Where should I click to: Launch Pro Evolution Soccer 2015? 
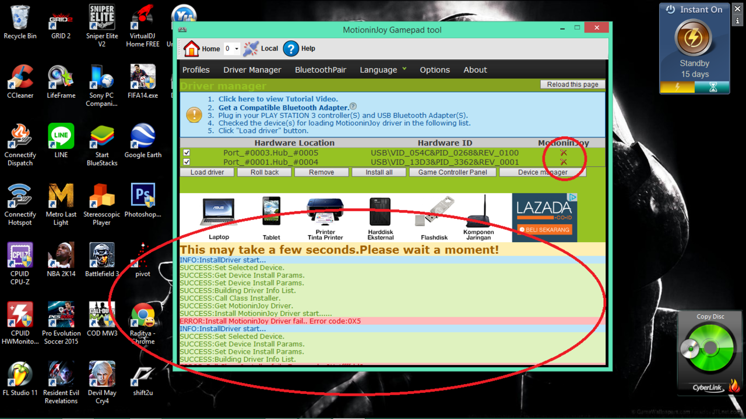click(61, 323)
